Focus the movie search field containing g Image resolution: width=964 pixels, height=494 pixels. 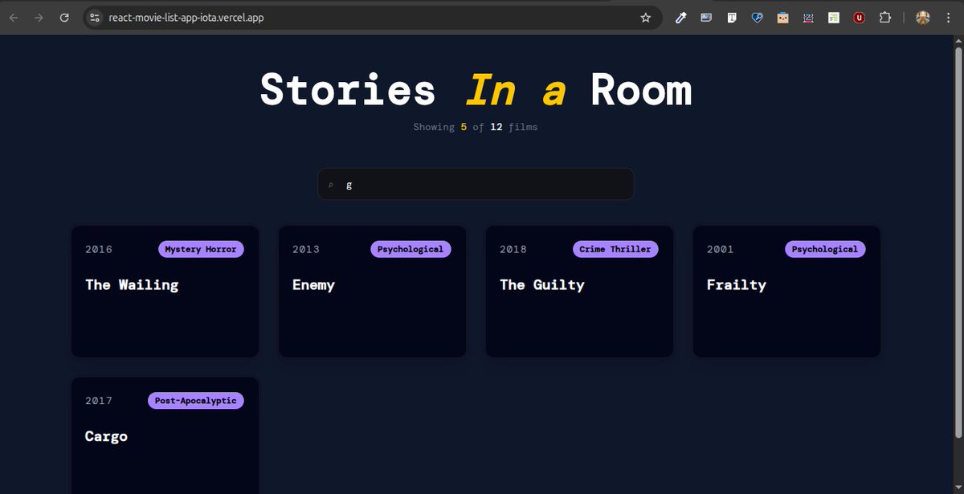click(476, 184)
